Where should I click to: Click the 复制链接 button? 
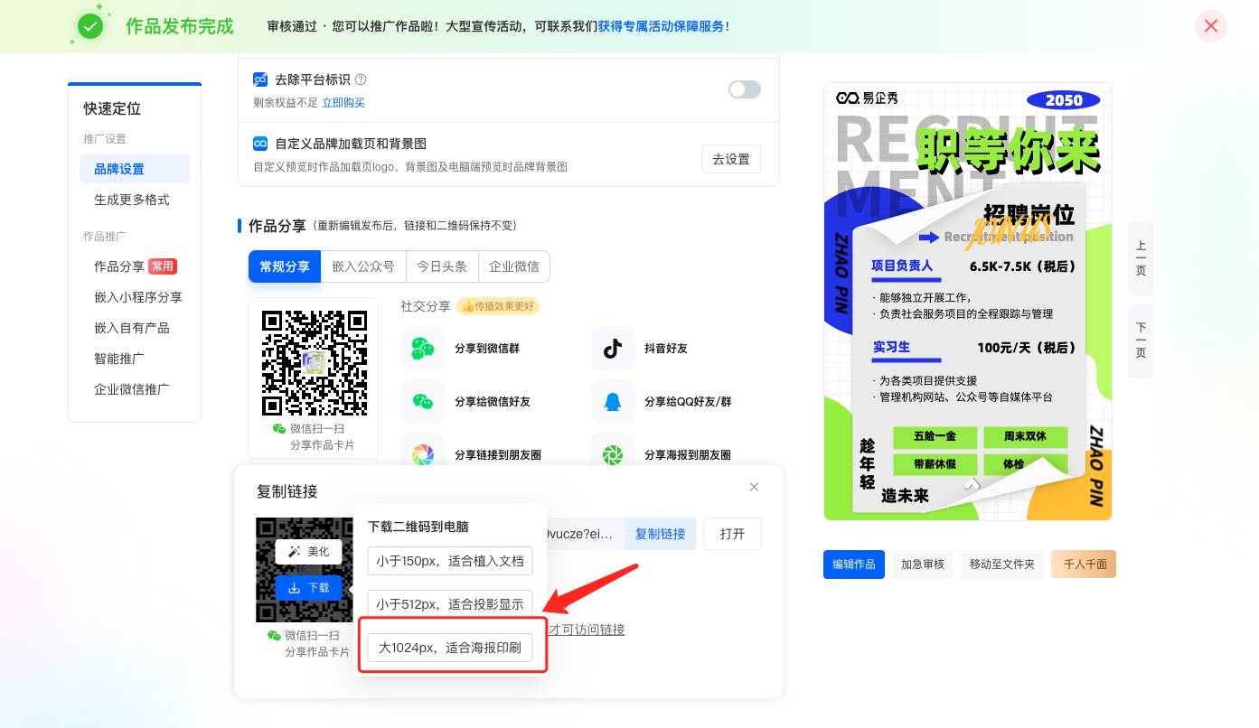(660, 534)
